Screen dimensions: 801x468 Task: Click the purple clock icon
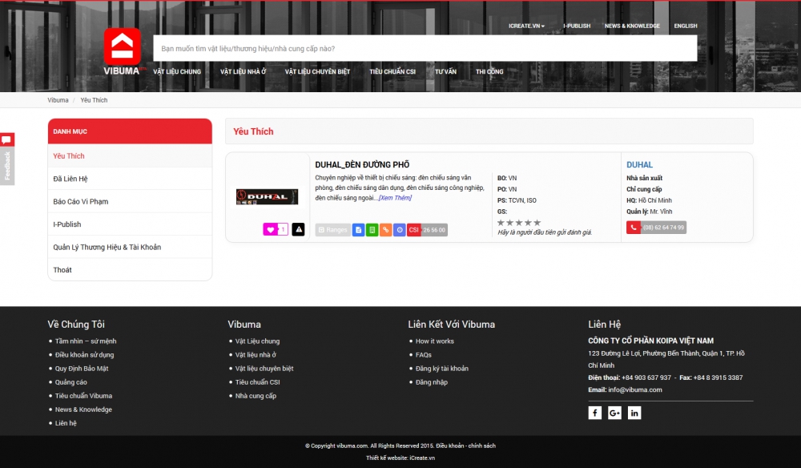400,230
